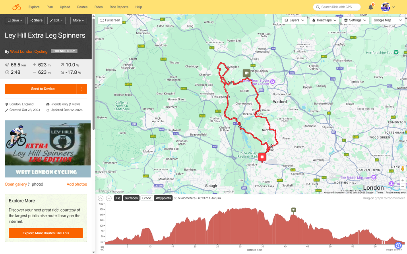
Task: Open the West London Cycling link
Action: (29, 52)
